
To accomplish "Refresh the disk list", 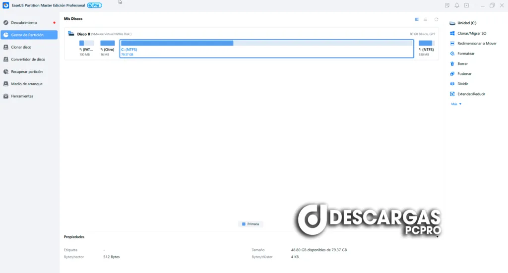I will pos(436,19).
